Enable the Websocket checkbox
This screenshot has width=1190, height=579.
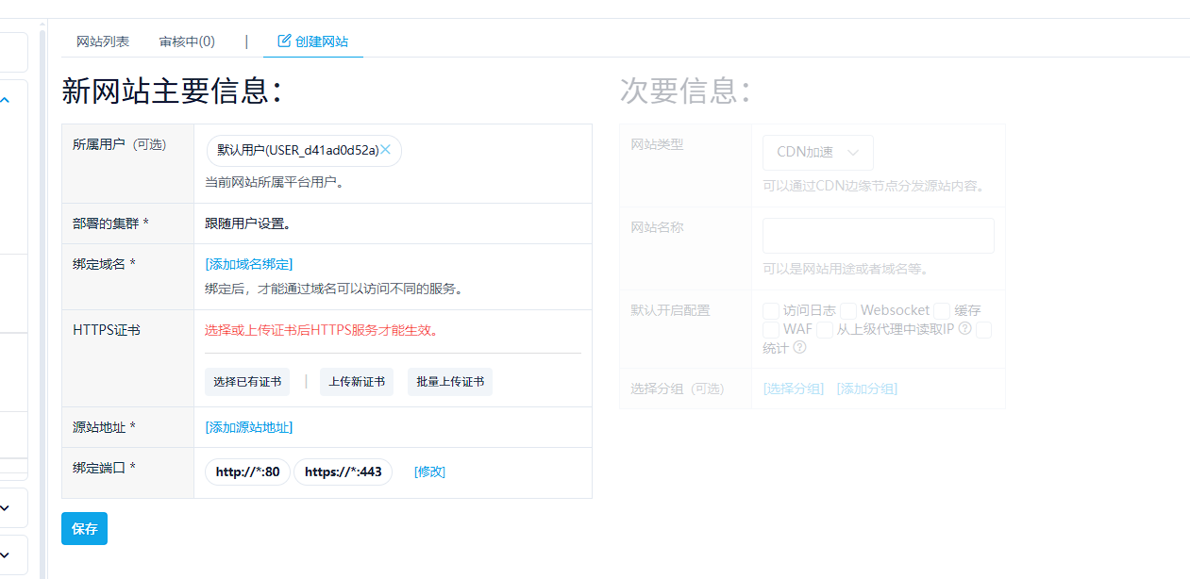[x=848, y=310]
